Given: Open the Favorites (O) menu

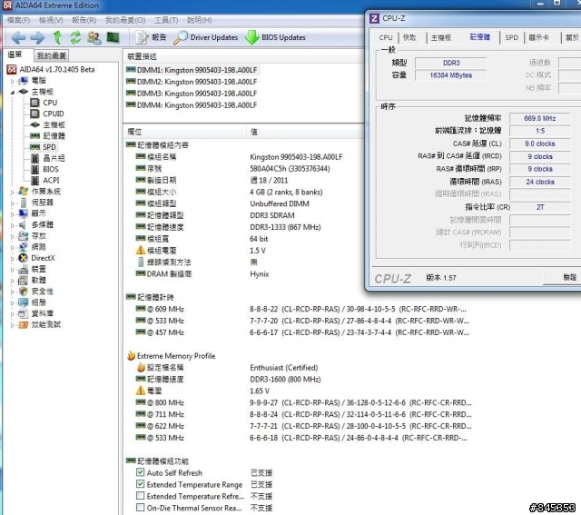Looking at the screenshot, I should (125, 20).
